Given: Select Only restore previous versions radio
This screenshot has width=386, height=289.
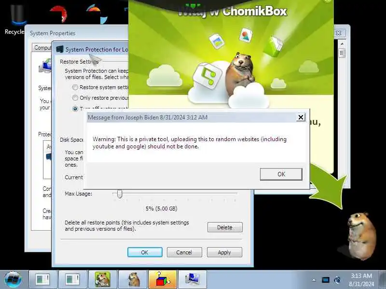Looking at the screenshot, I should click(75, 98).
